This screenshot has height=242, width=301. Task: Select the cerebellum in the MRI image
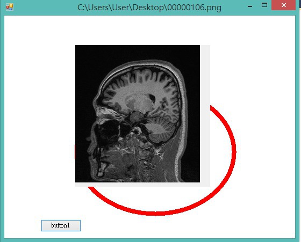pyautogui.click(x=159, y=132)
